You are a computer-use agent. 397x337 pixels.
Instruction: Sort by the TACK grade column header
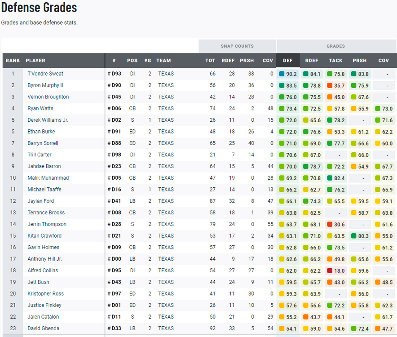335,61
